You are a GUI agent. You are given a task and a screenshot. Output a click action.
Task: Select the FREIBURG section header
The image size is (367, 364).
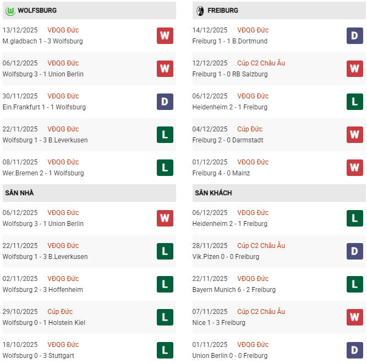(x=223, y=10)
